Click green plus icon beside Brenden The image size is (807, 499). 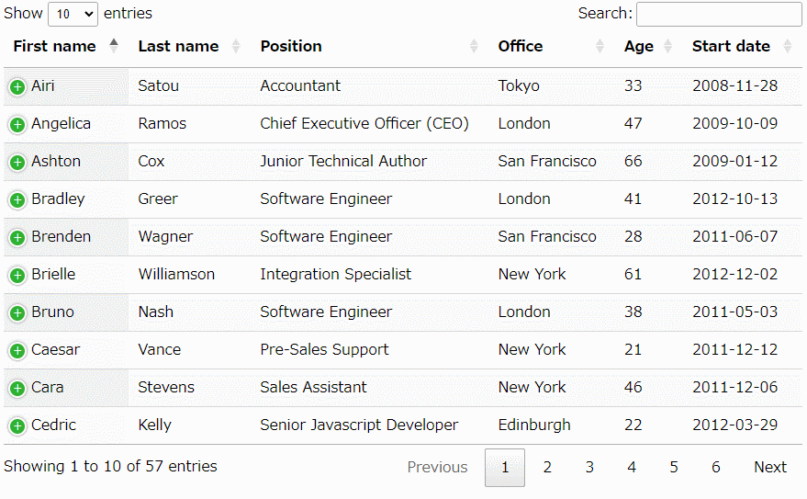17,237
